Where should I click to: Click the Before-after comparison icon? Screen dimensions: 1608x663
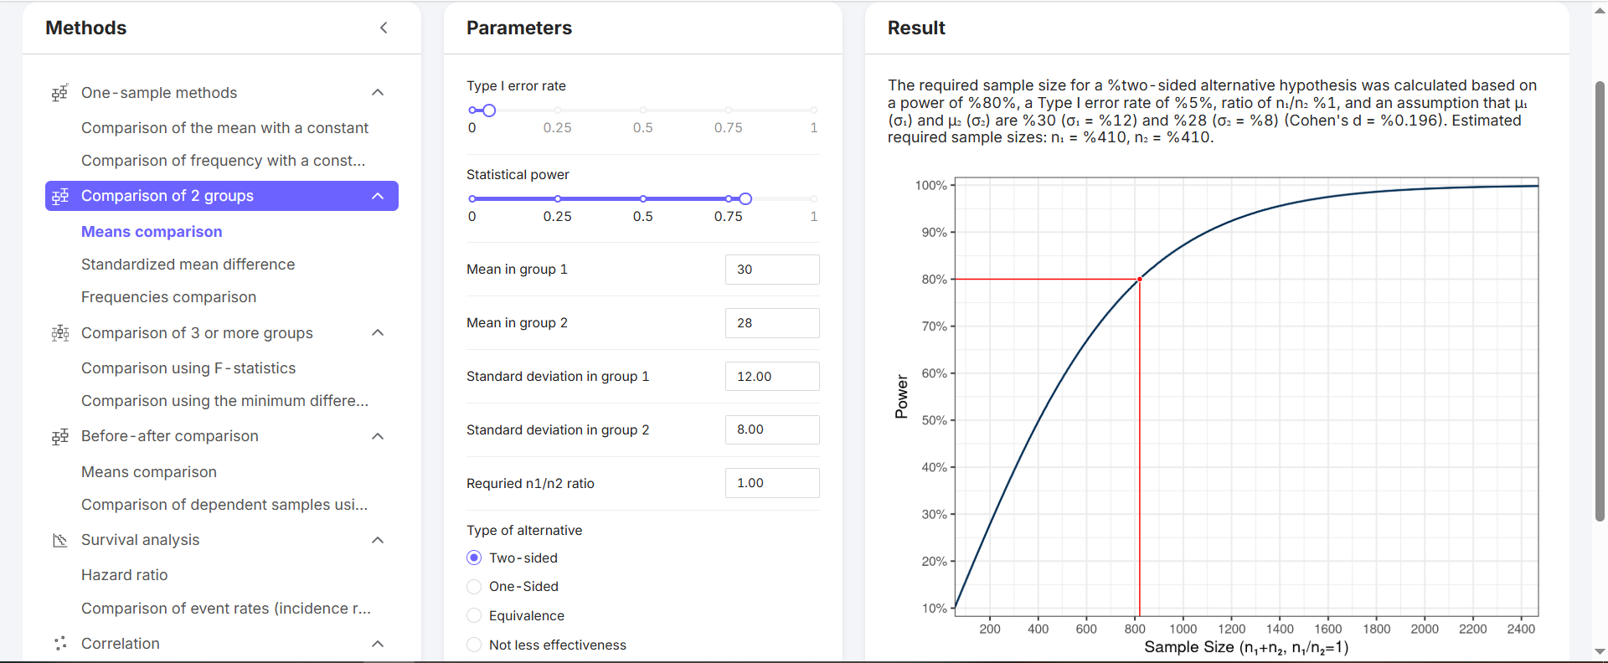[59, 437]
